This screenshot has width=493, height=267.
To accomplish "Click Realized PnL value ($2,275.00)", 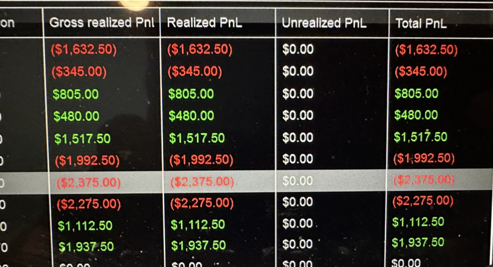I will tap(202, 203).
